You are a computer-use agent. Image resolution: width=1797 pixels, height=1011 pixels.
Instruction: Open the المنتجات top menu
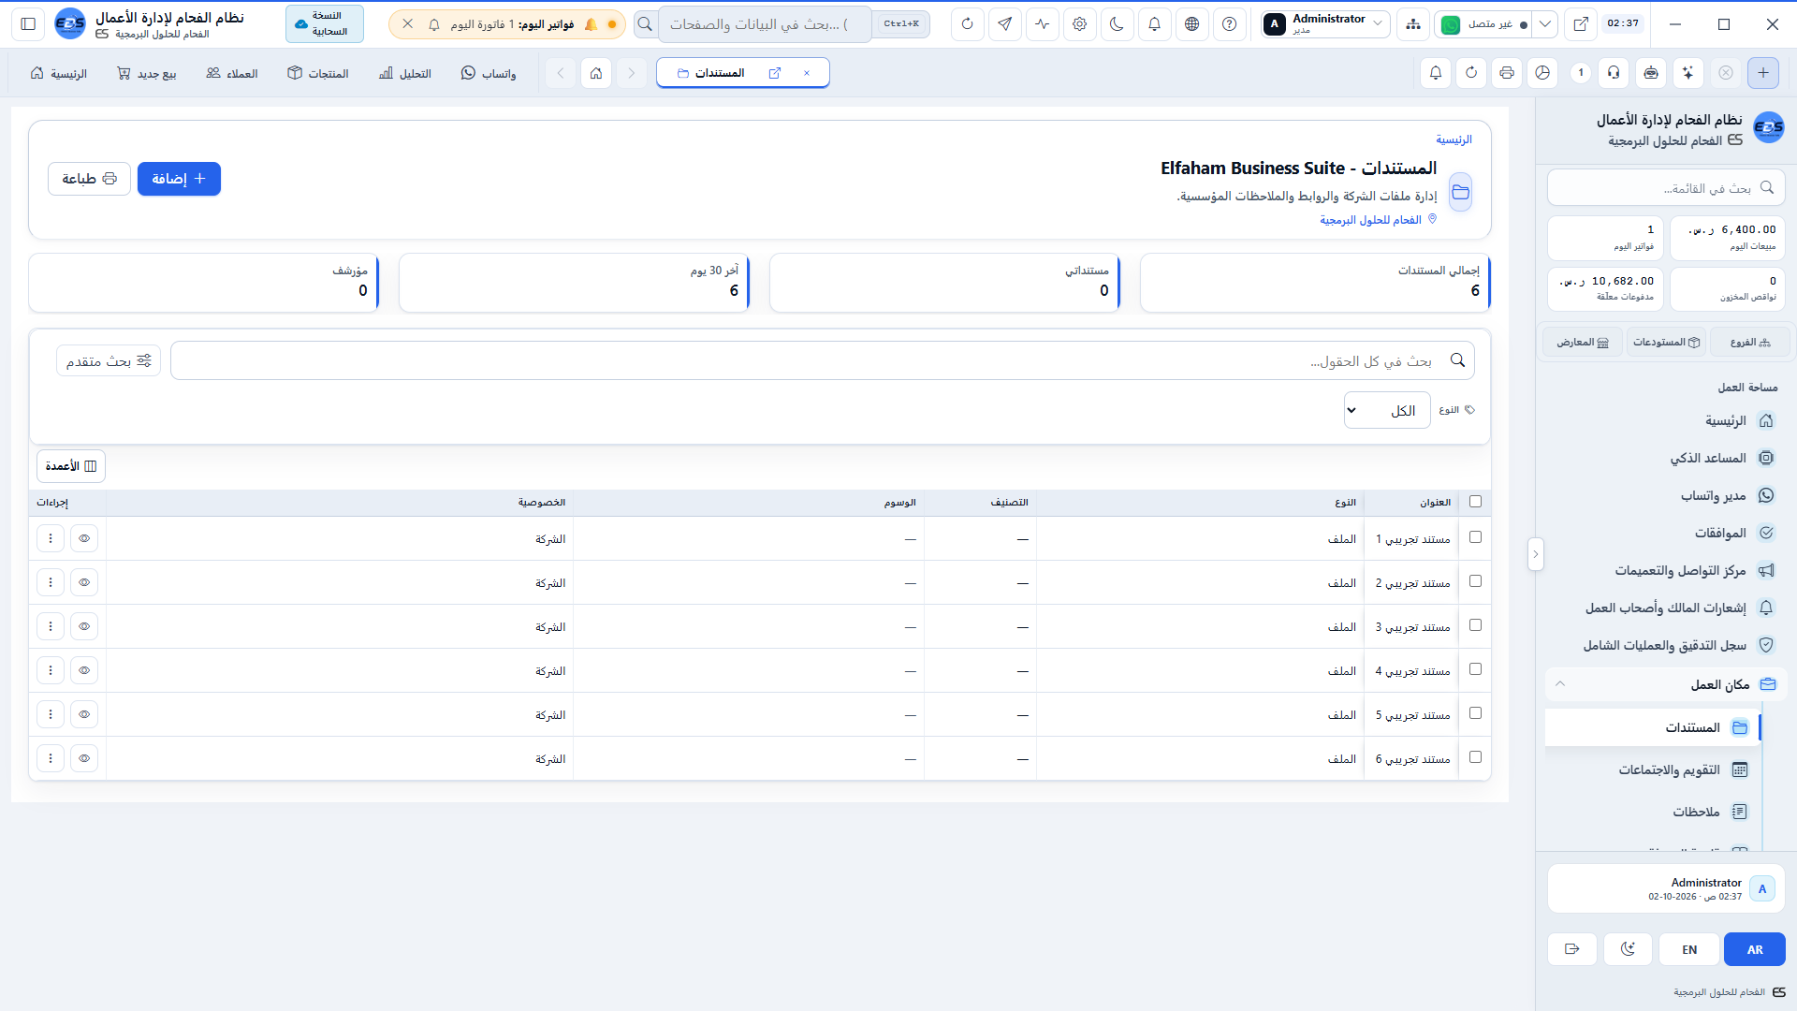(318, 73)
